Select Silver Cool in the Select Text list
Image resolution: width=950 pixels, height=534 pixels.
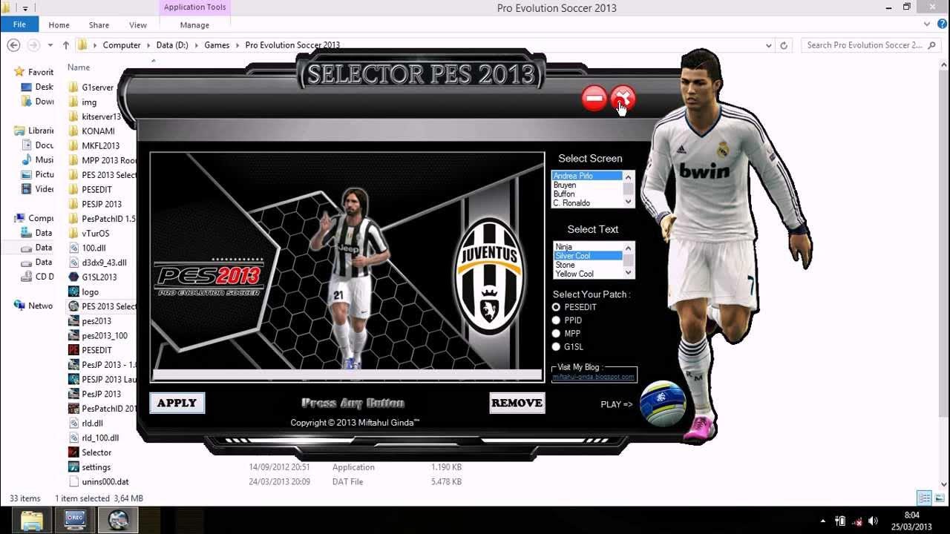(587, 256)
